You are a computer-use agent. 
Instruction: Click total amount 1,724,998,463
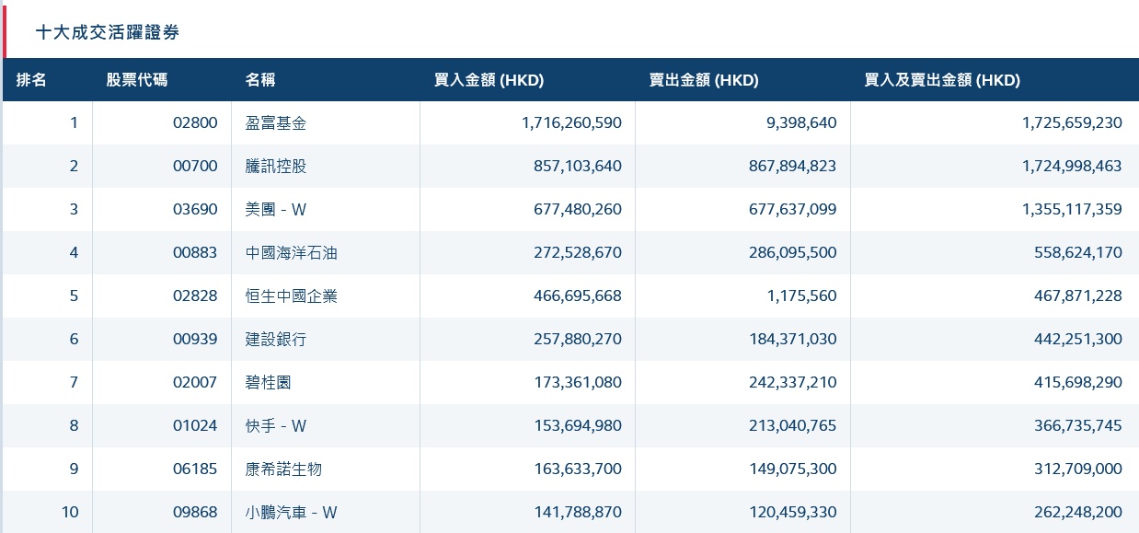(x=1072, y=166)
